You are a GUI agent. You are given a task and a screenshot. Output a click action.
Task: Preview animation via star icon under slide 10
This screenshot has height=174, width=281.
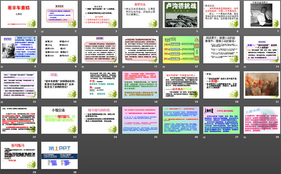coord(83,67)
